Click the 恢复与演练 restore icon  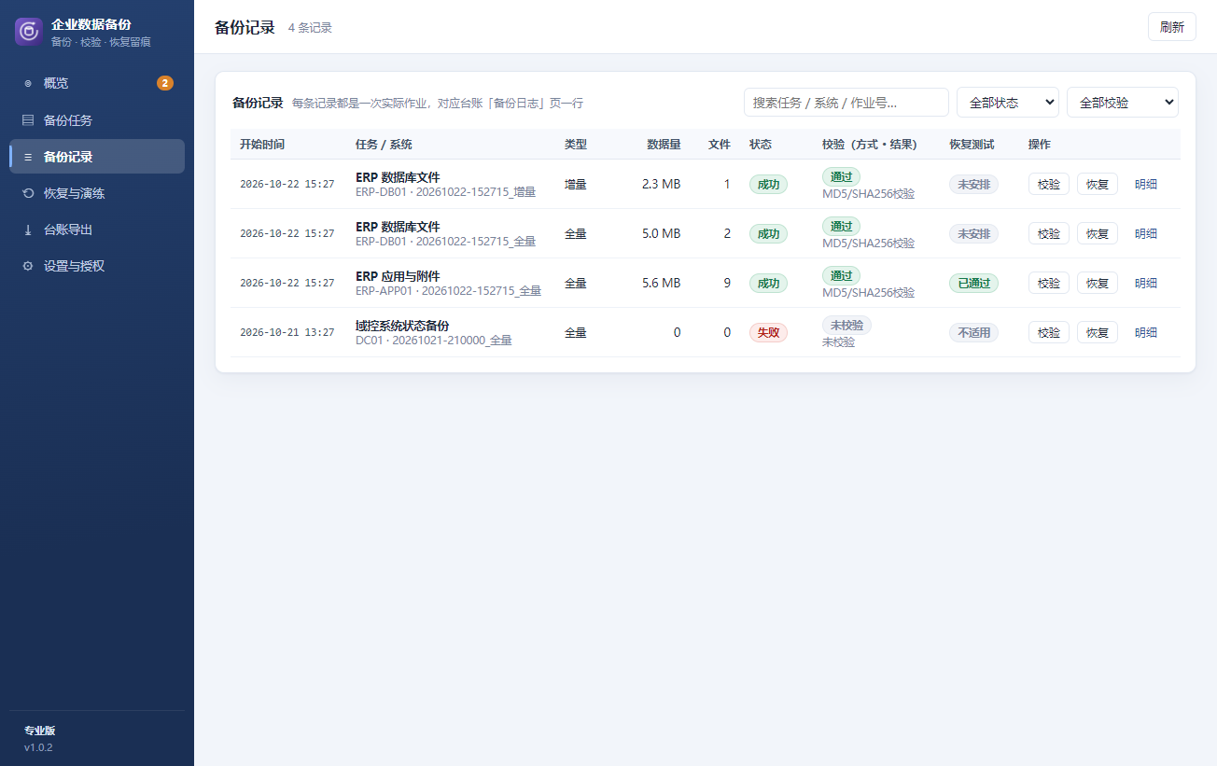pos(28,193)
